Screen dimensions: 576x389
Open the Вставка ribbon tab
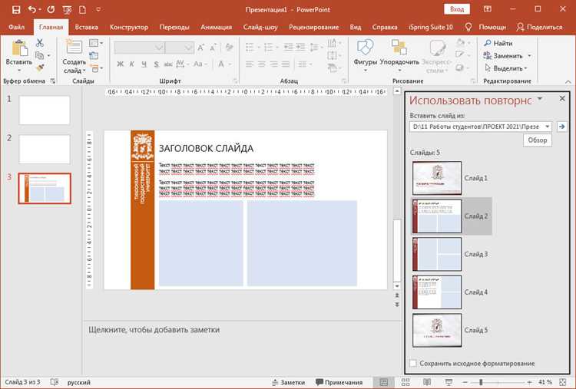(x=86, y=27)
